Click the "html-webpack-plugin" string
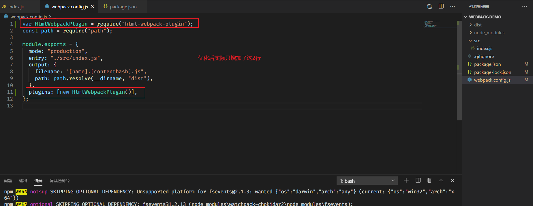 coord(155,24)
